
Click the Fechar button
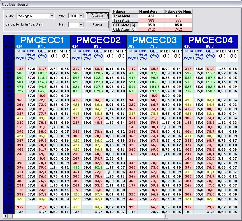(97, 25)
